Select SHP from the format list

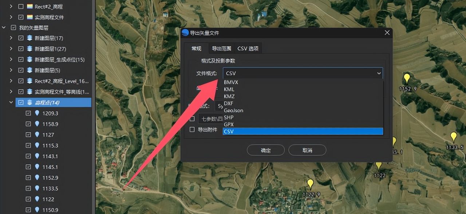(229, 117)
